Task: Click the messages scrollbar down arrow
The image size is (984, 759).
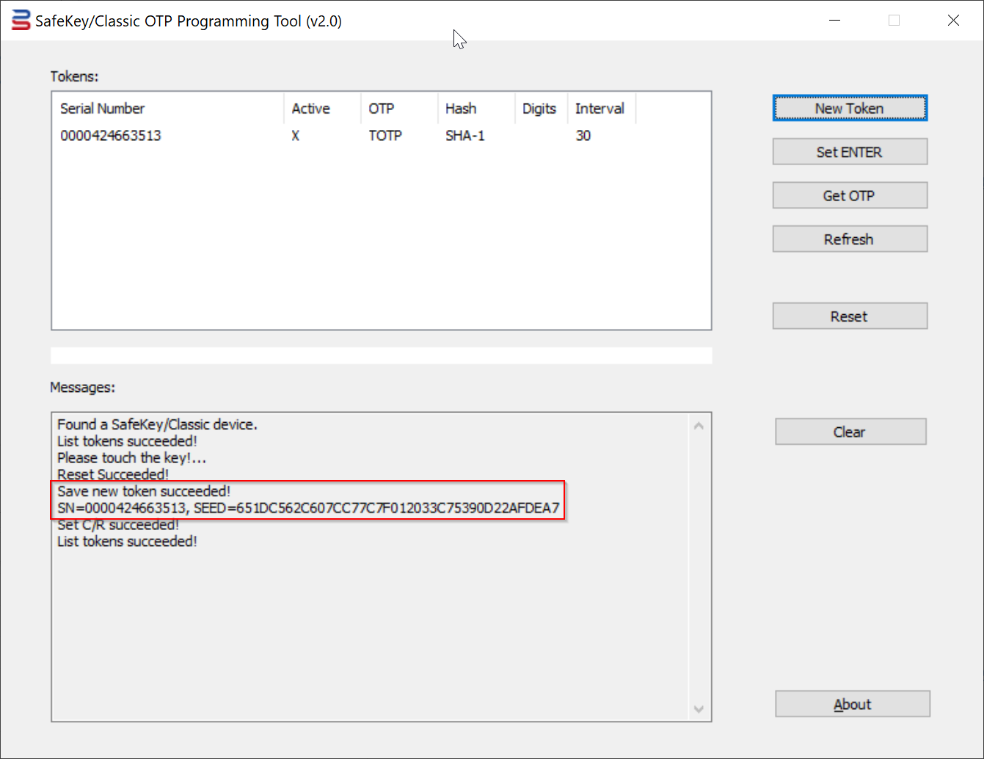Action: click(699, 709)
